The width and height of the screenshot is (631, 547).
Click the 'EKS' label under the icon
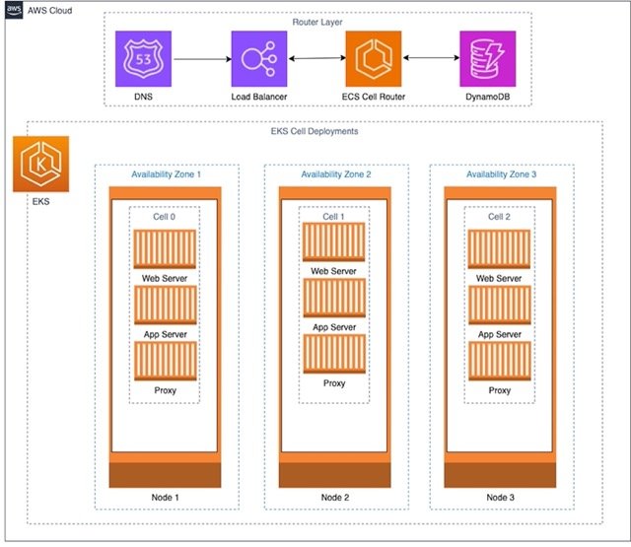point(40,201)
